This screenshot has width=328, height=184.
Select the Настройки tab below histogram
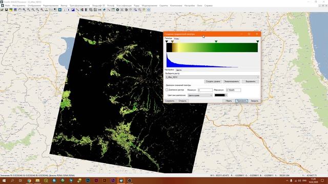click(169, 70)
